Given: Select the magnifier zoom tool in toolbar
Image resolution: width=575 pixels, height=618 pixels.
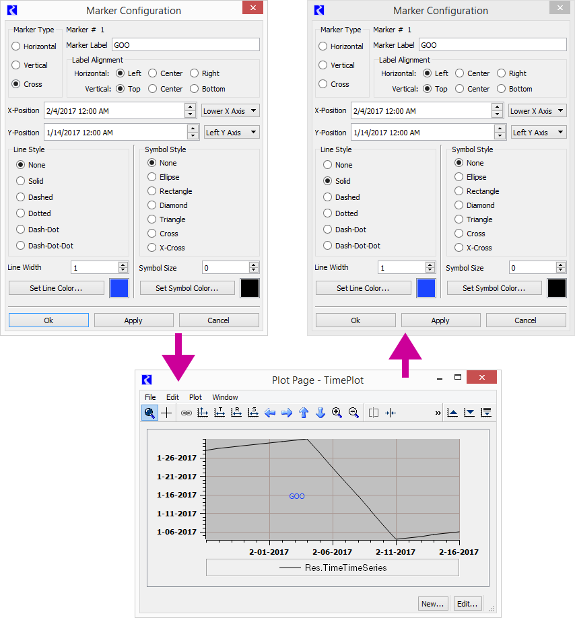Looking at the screenshot, I should [x=149, y=413].
